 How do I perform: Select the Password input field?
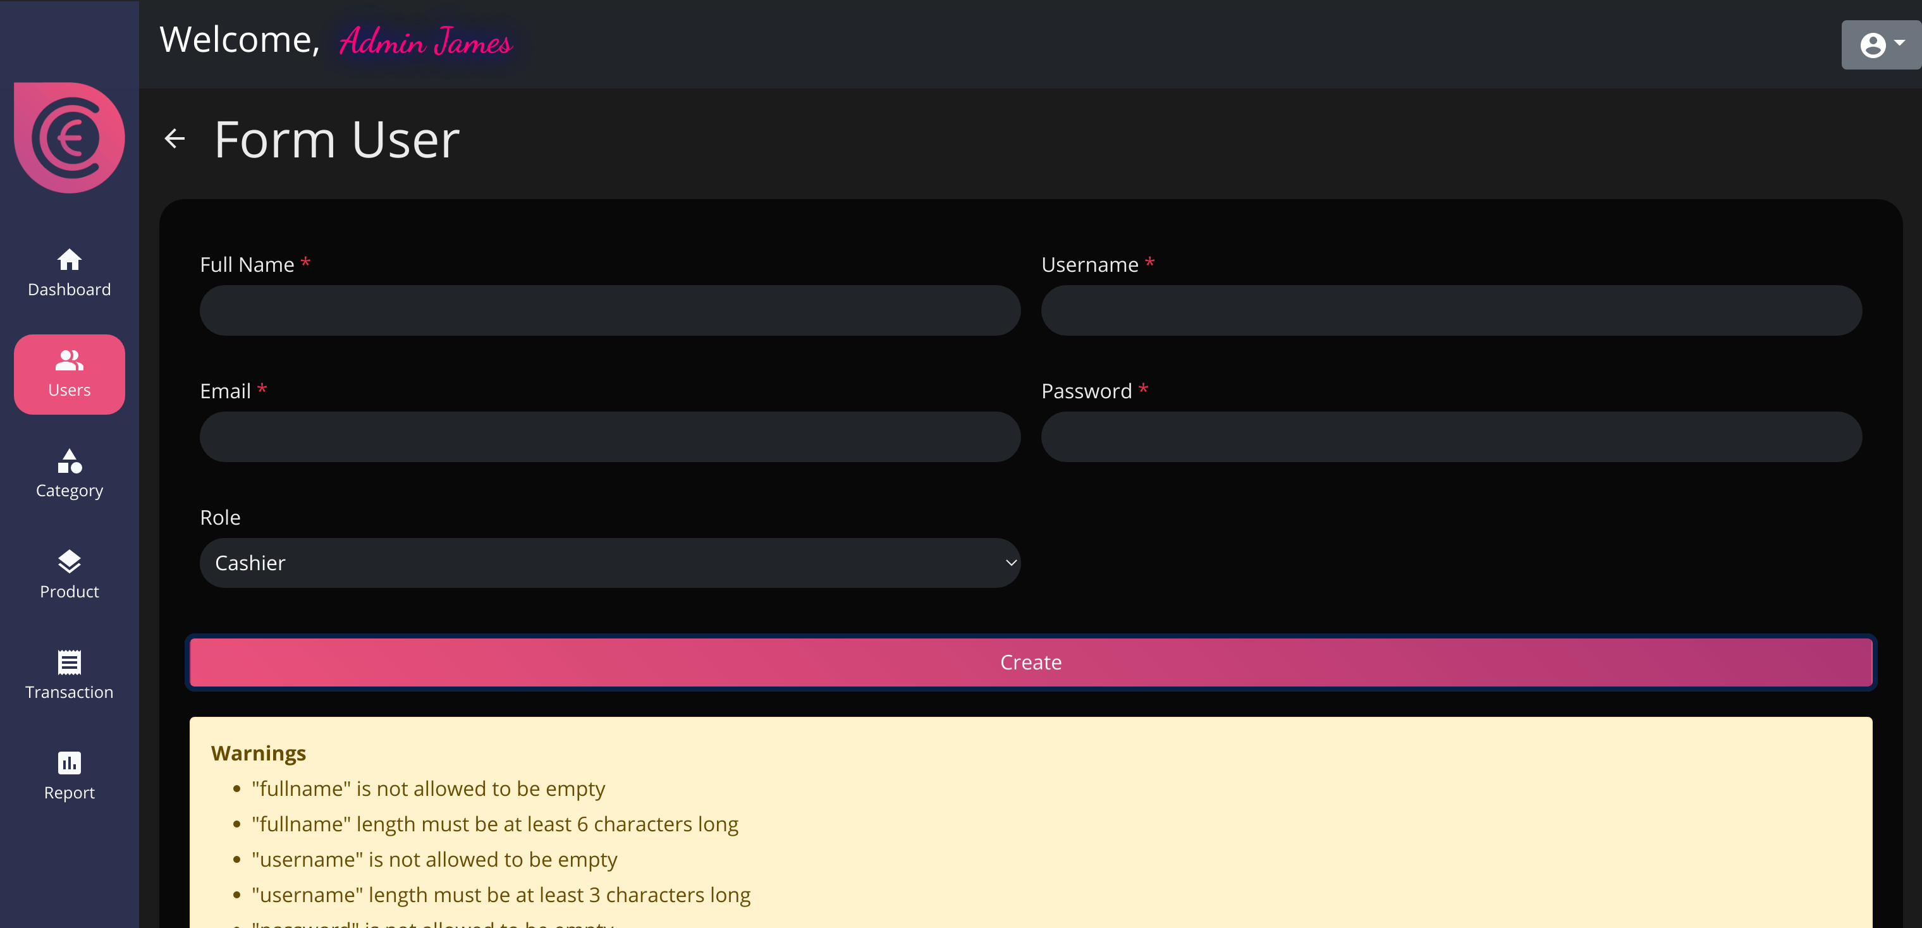pyautogui.click(x=1451, y=437)
